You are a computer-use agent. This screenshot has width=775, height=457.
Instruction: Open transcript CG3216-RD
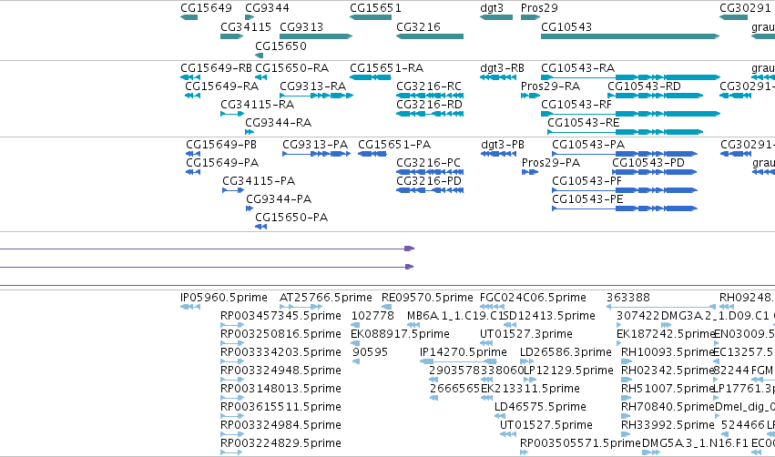tap(430, 114)
